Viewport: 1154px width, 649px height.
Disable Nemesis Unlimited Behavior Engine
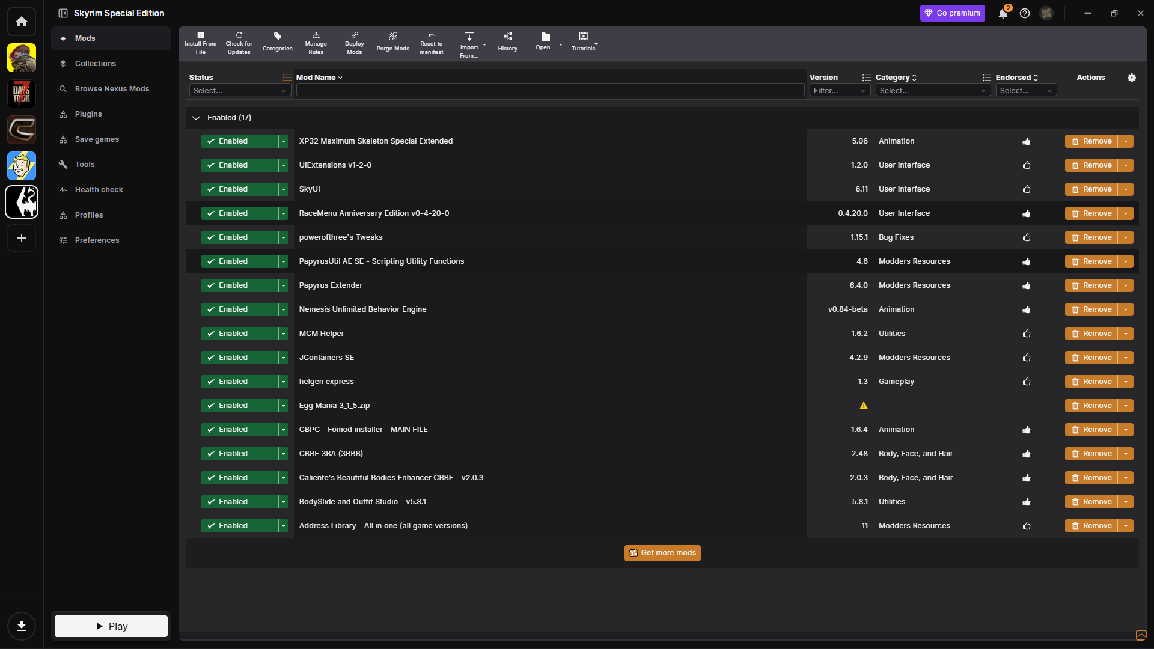(x=239, y=309)
